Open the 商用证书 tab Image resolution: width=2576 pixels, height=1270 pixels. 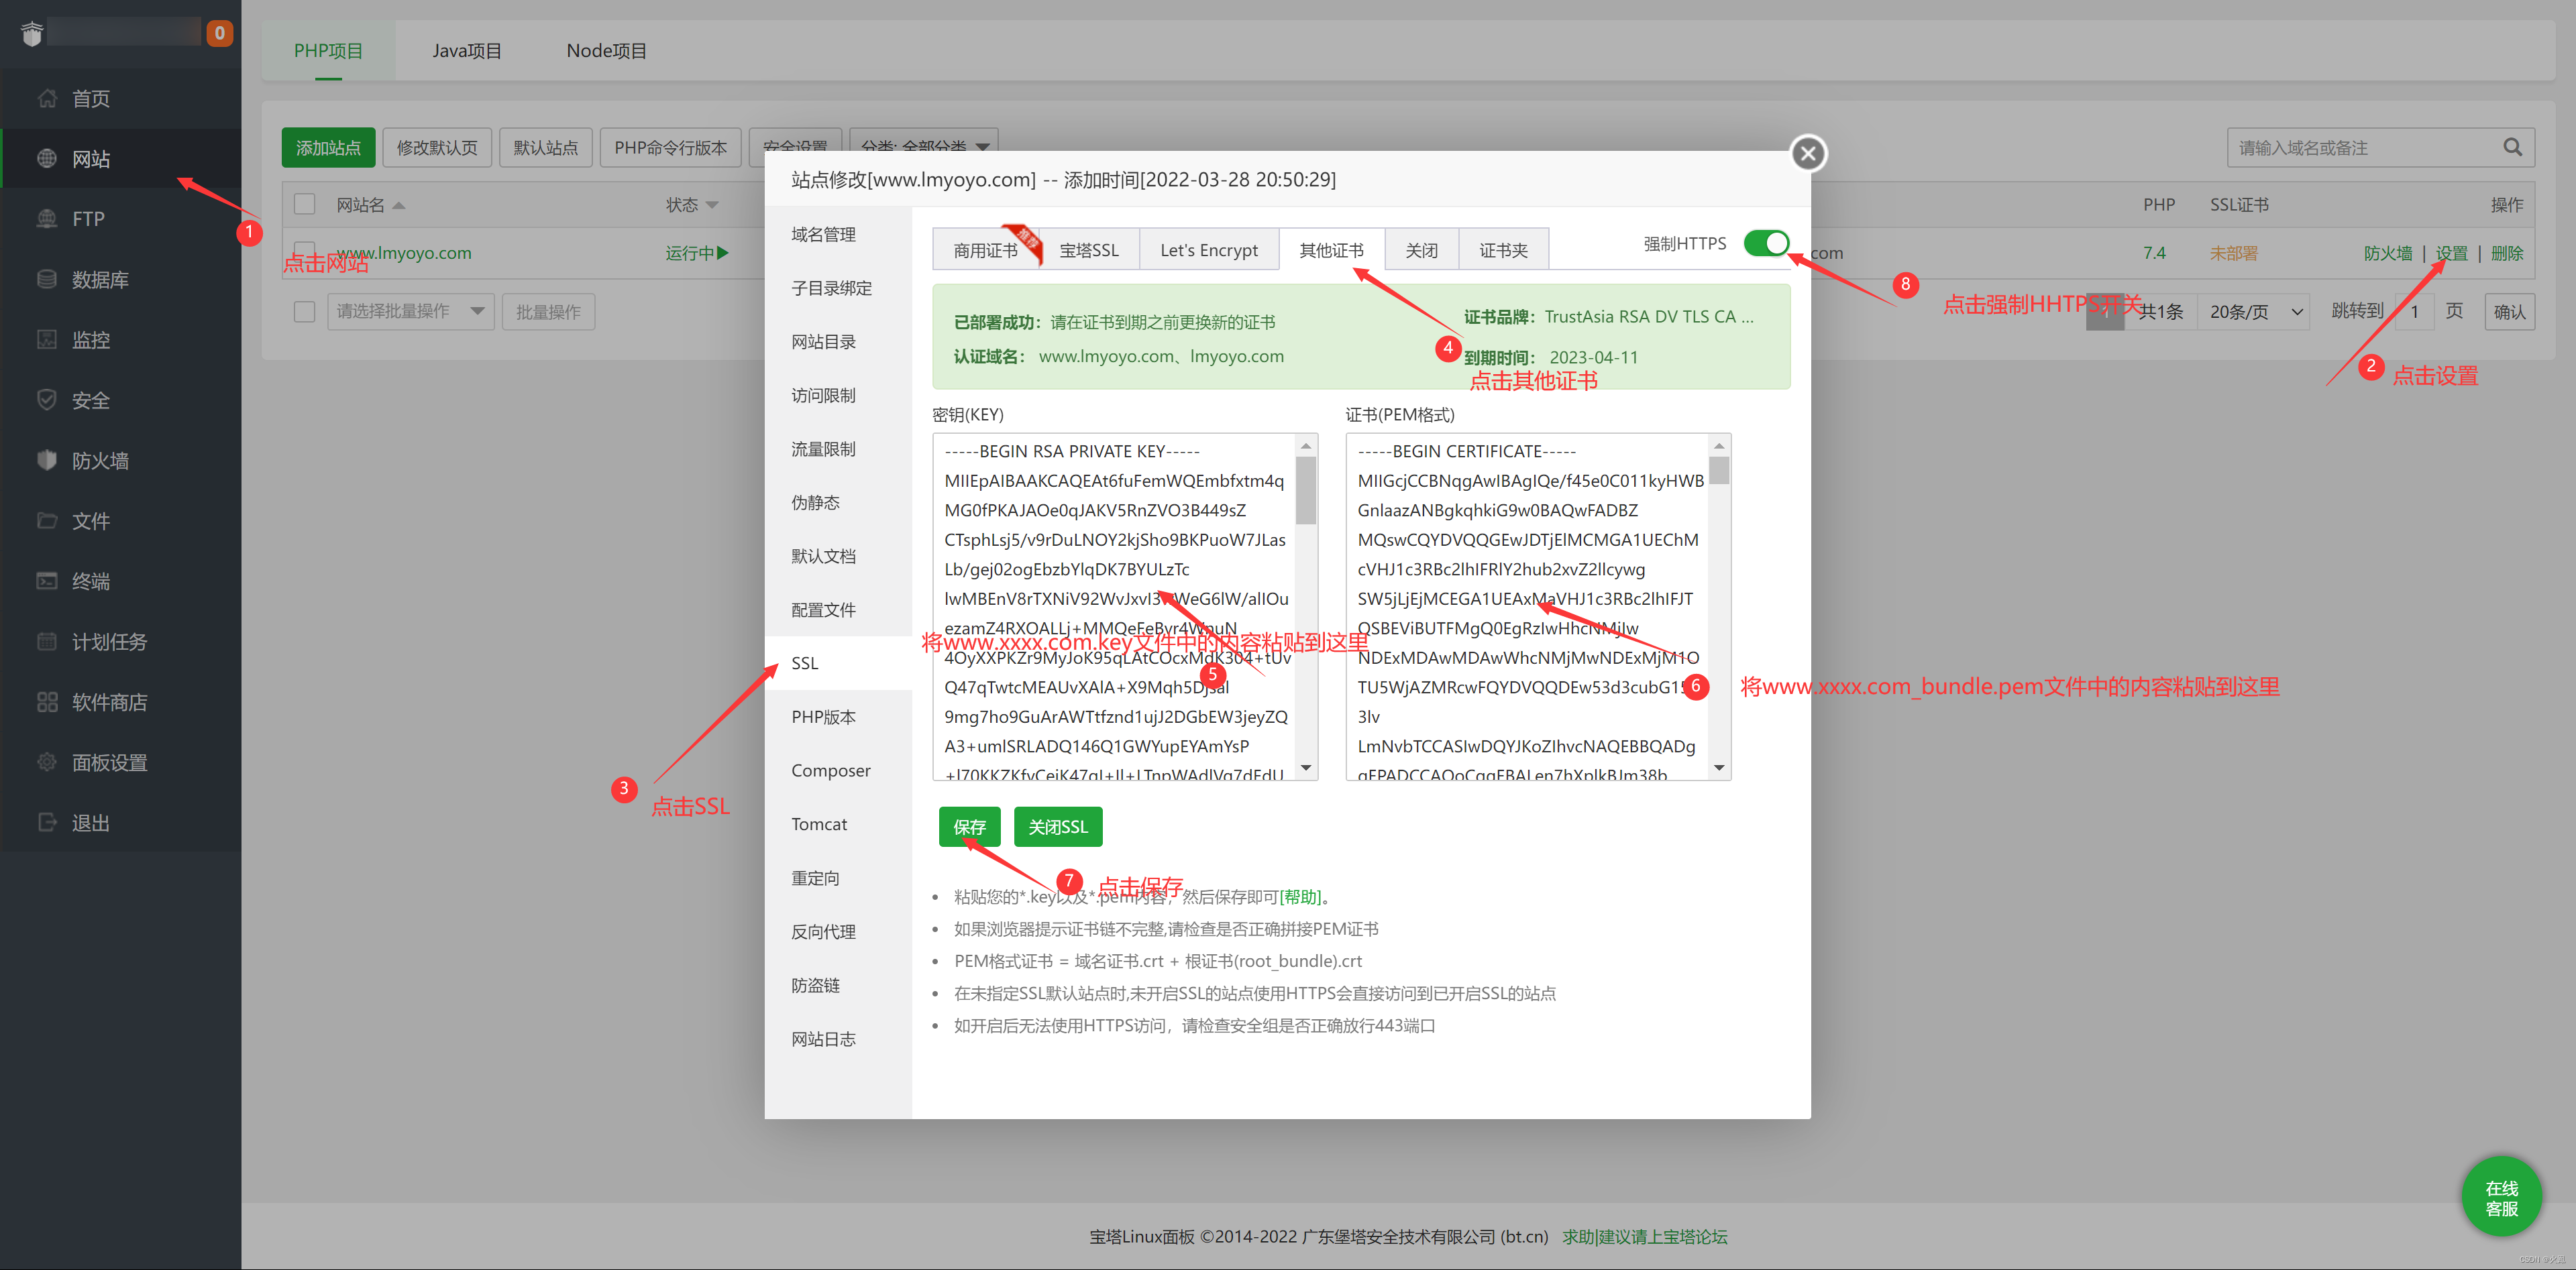point(985,250)
